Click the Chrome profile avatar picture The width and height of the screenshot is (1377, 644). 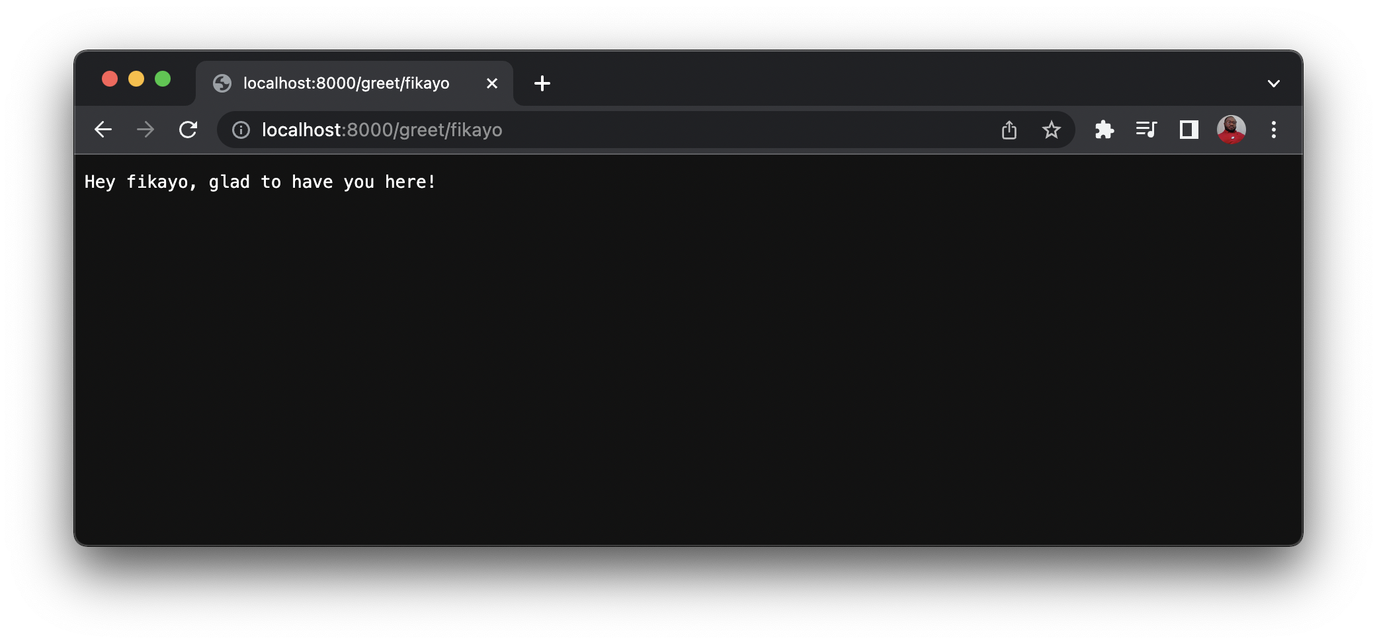1231,130
